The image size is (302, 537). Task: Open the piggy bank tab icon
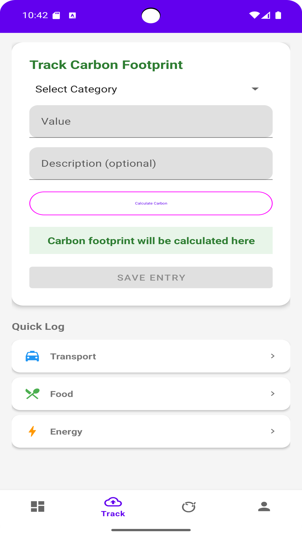pyautogui.click(x=189, y=507)
